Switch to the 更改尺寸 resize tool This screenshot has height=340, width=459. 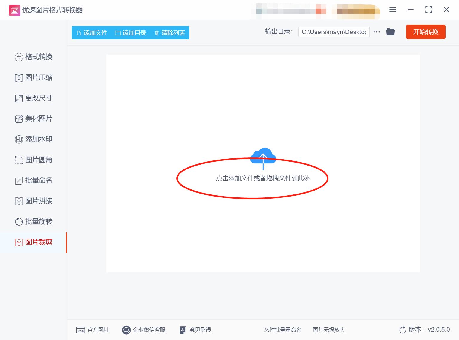click(33, 98)
